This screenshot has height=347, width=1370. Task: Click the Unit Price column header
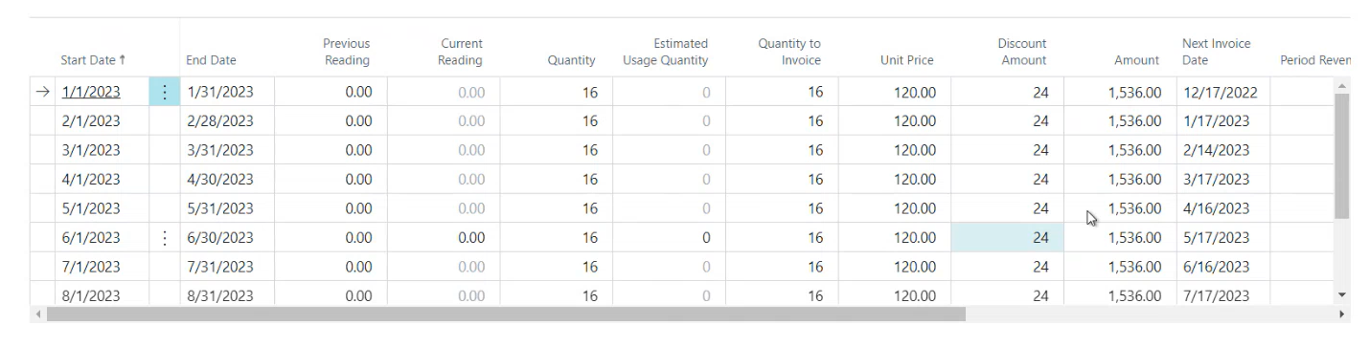point(906,60)
